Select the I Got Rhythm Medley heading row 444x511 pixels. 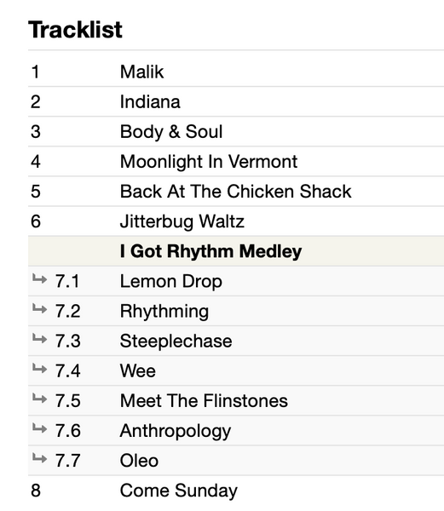[x=236, y=251]
